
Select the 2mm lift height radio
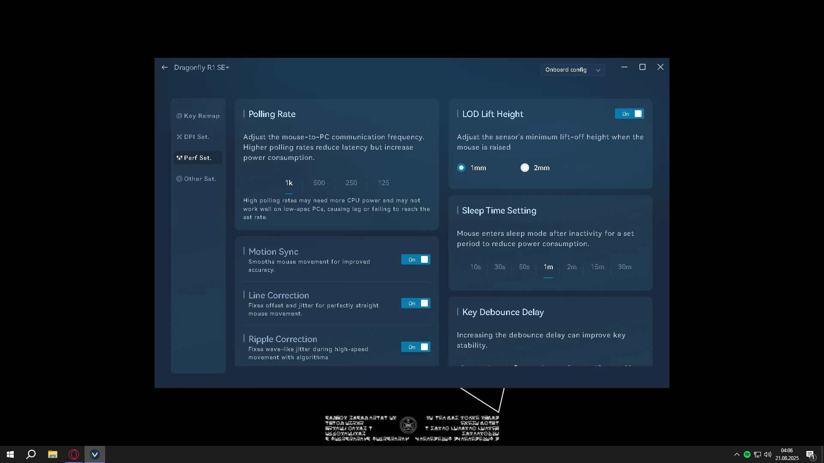point(525,168)
